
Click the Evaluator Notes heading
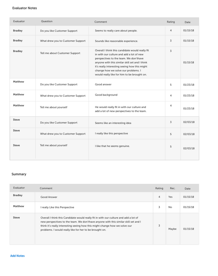pos(24,8)
